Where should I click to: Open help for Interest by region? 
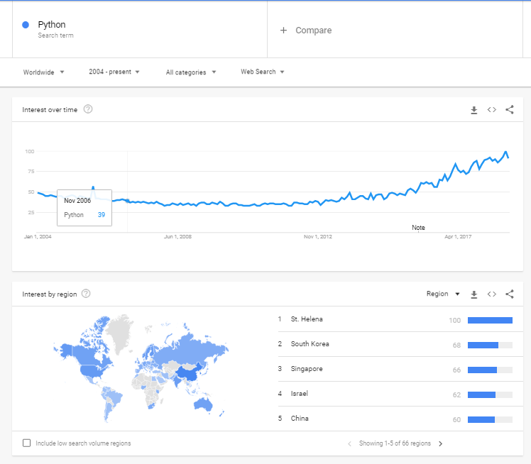[x=86, y=294]
